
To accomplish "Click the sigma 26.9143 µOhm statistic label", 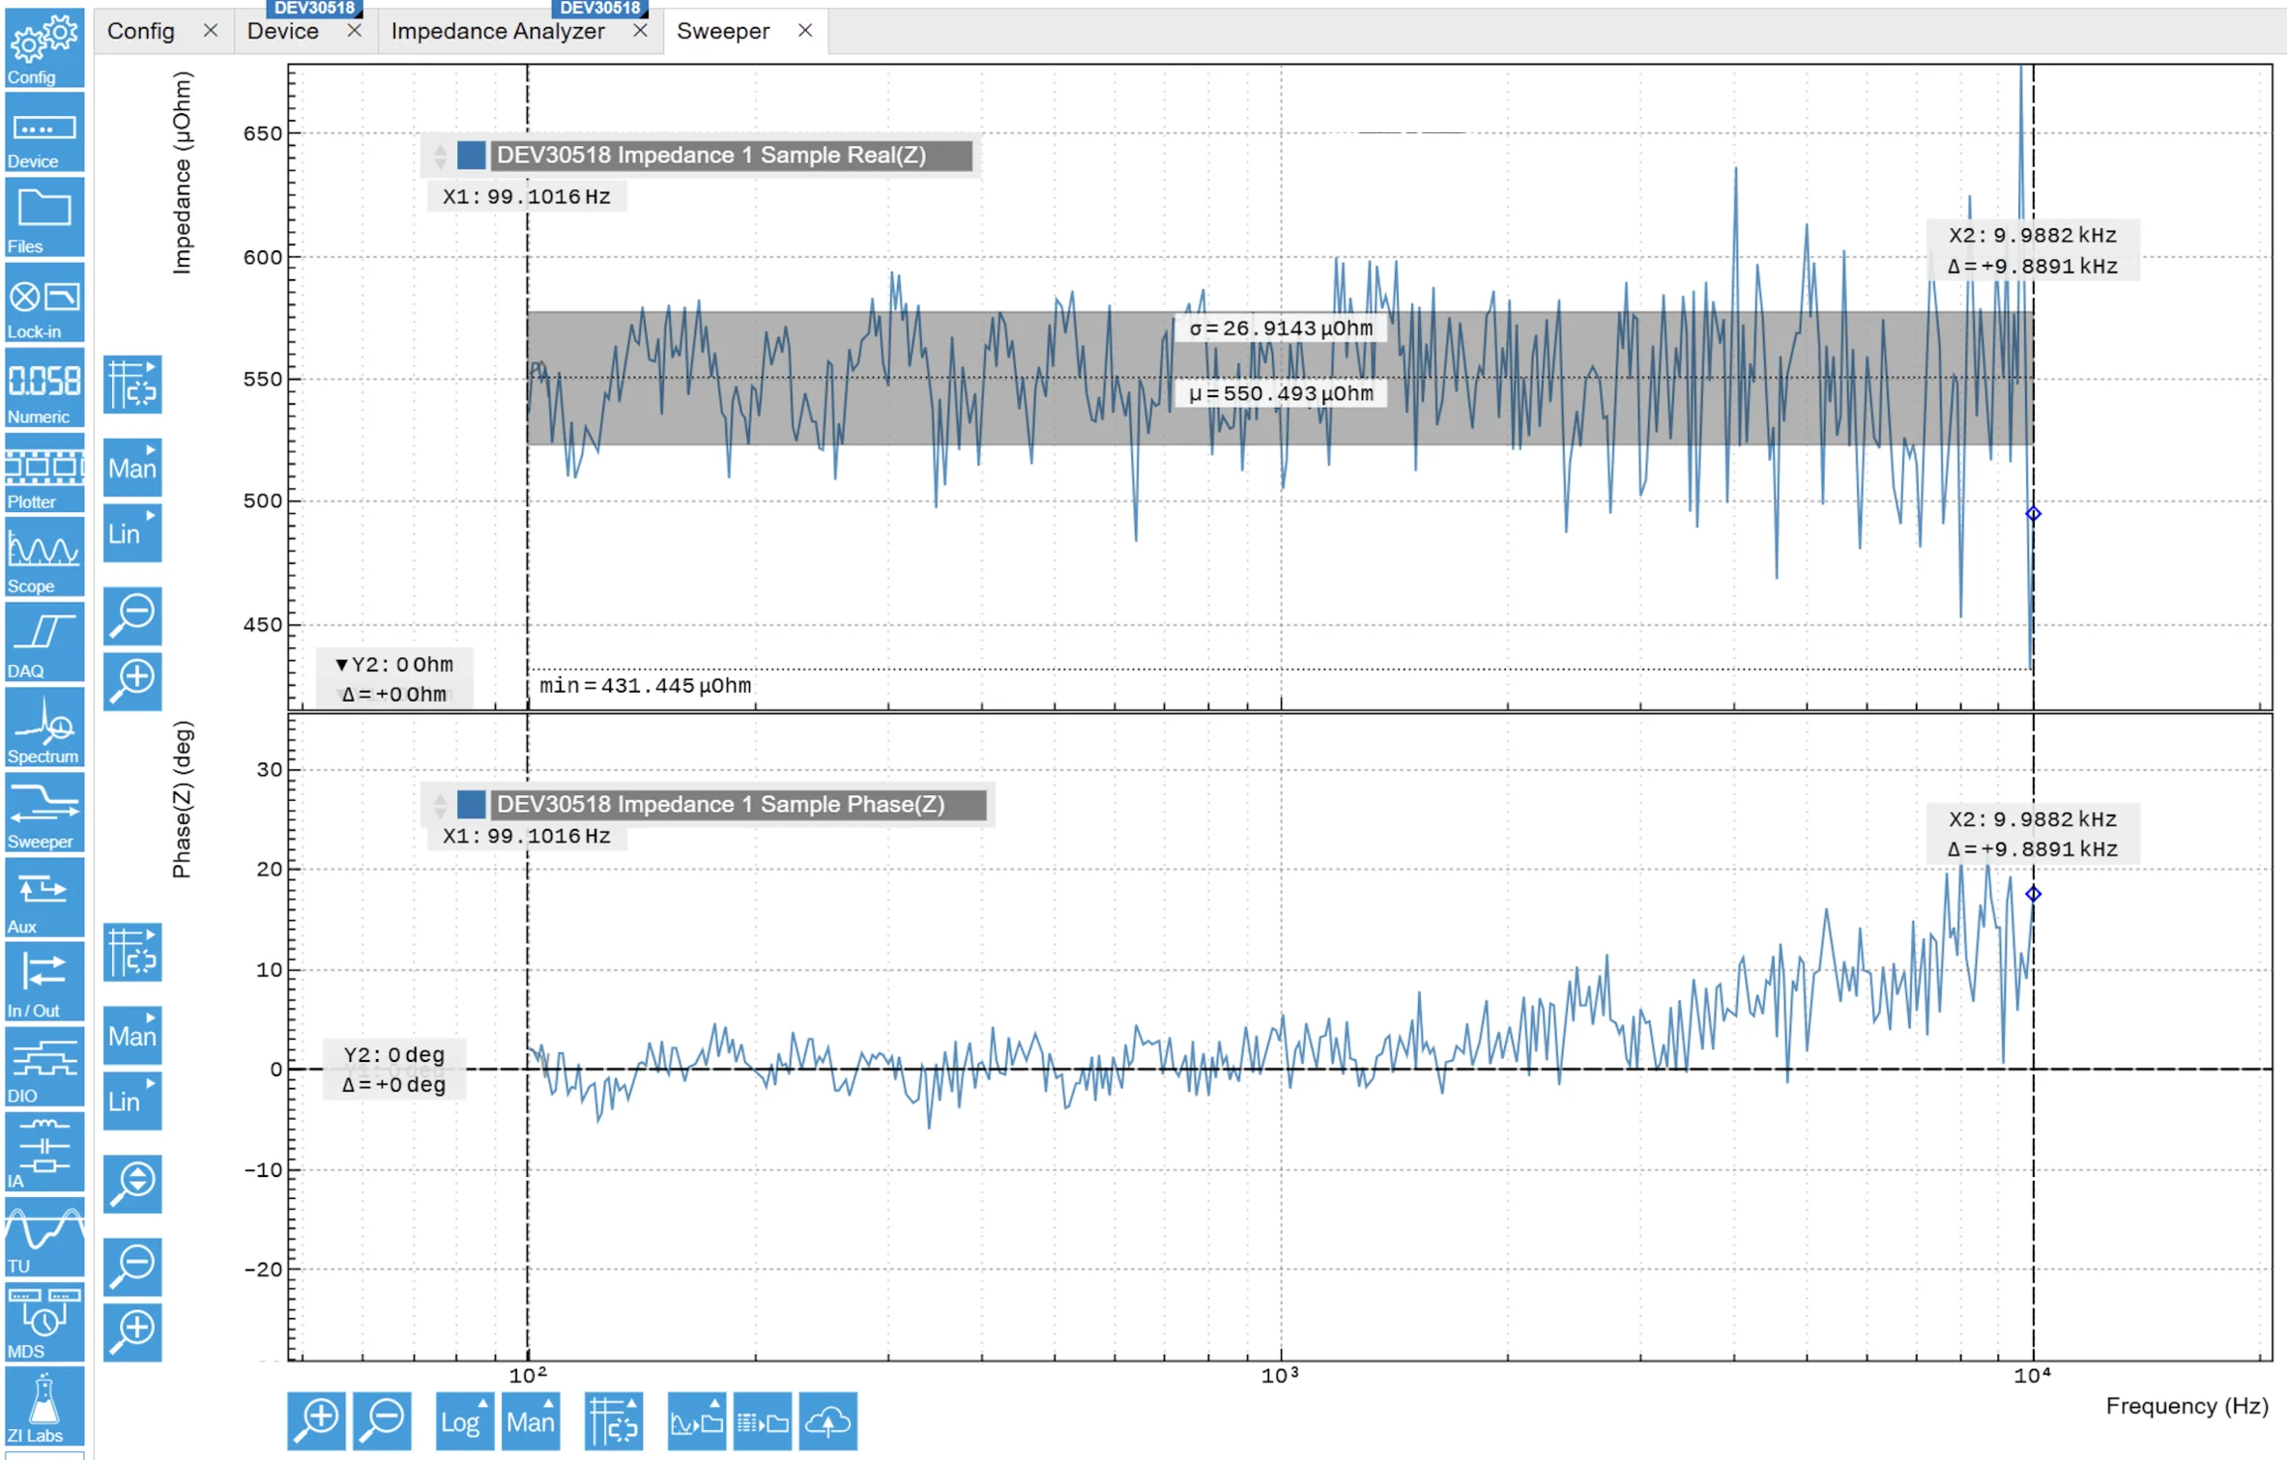I will click(x=1281, y=328).
